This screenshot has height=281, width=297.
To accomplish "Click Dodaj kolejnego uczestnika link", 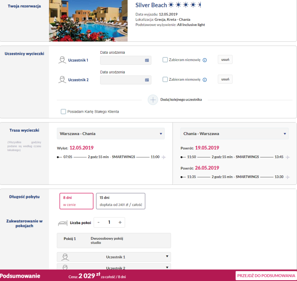I will 181,100.
